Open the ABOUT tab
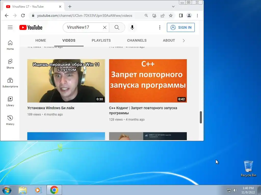 pos(169,40)
